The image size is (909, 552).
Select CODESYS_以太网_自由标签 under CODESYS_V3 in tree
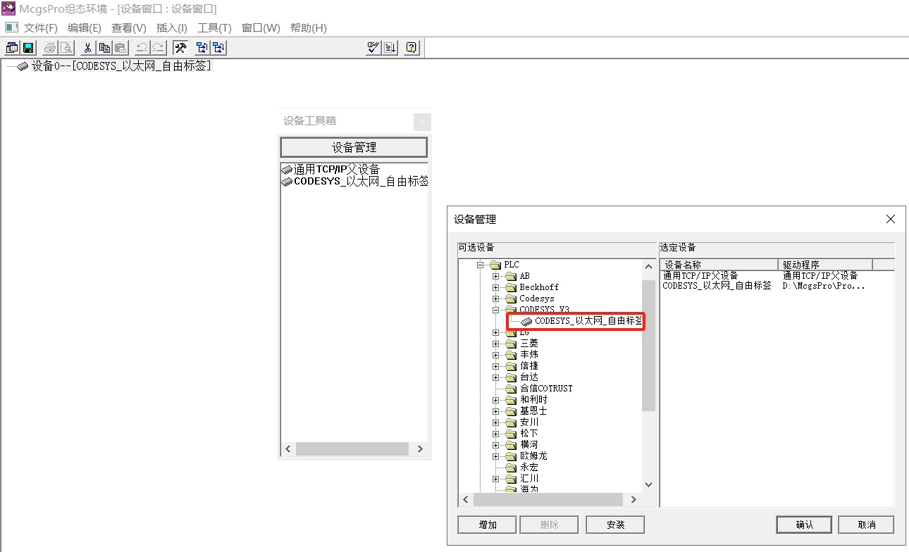click(588, 321)
